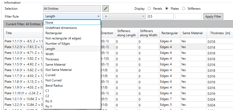
Task: Click the green pencil selection icon
Action: 106,9
